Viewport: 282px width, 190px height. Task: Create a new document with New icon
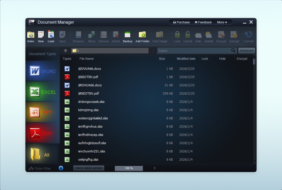pos(41,37)
